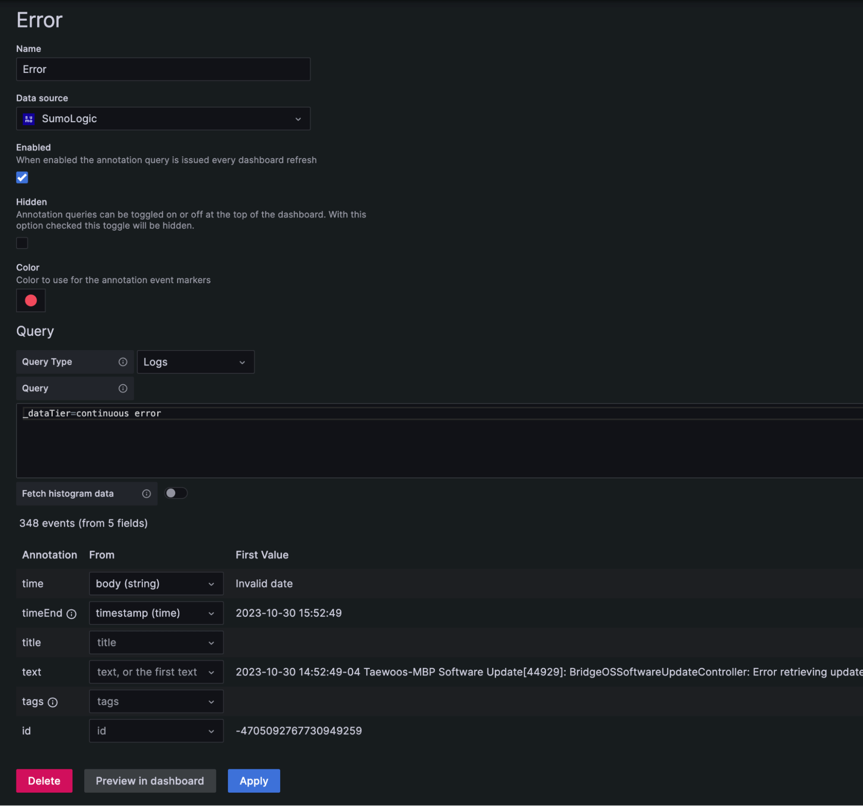The image size is (863, 806).
Task: Click the dropdown chevron on the data source selector
Action: tap(298, 118)
